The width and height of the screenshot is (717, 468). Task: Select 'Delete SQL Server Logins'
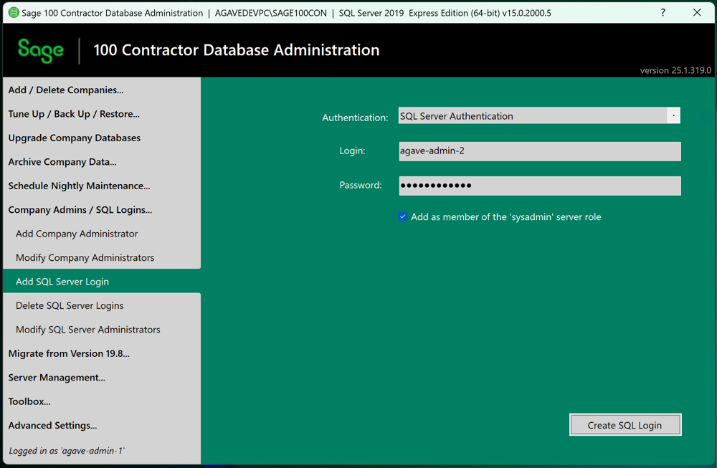pos(71,305)
